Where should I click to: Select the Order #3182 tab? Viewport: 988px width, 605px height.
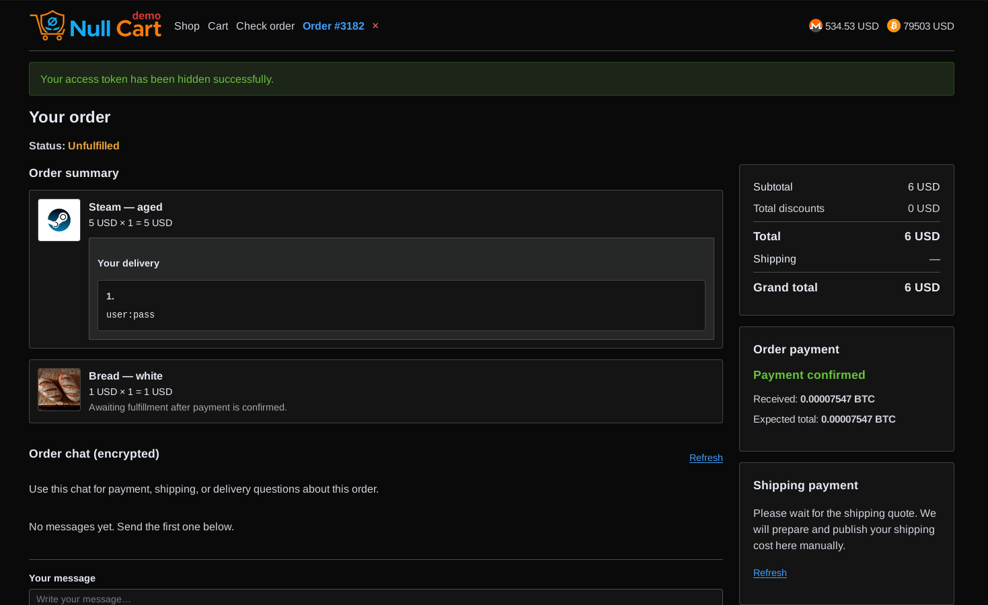tap(334, 26)
